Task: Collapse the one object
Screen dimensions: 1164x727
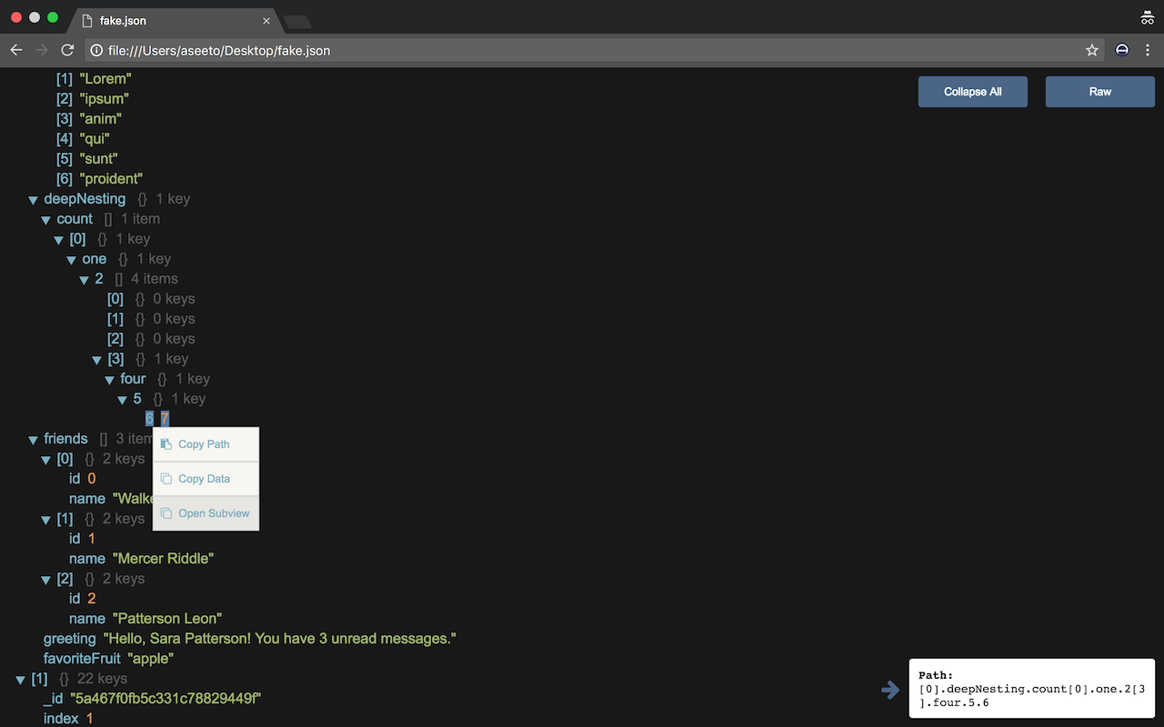Action: coord(73,260)
